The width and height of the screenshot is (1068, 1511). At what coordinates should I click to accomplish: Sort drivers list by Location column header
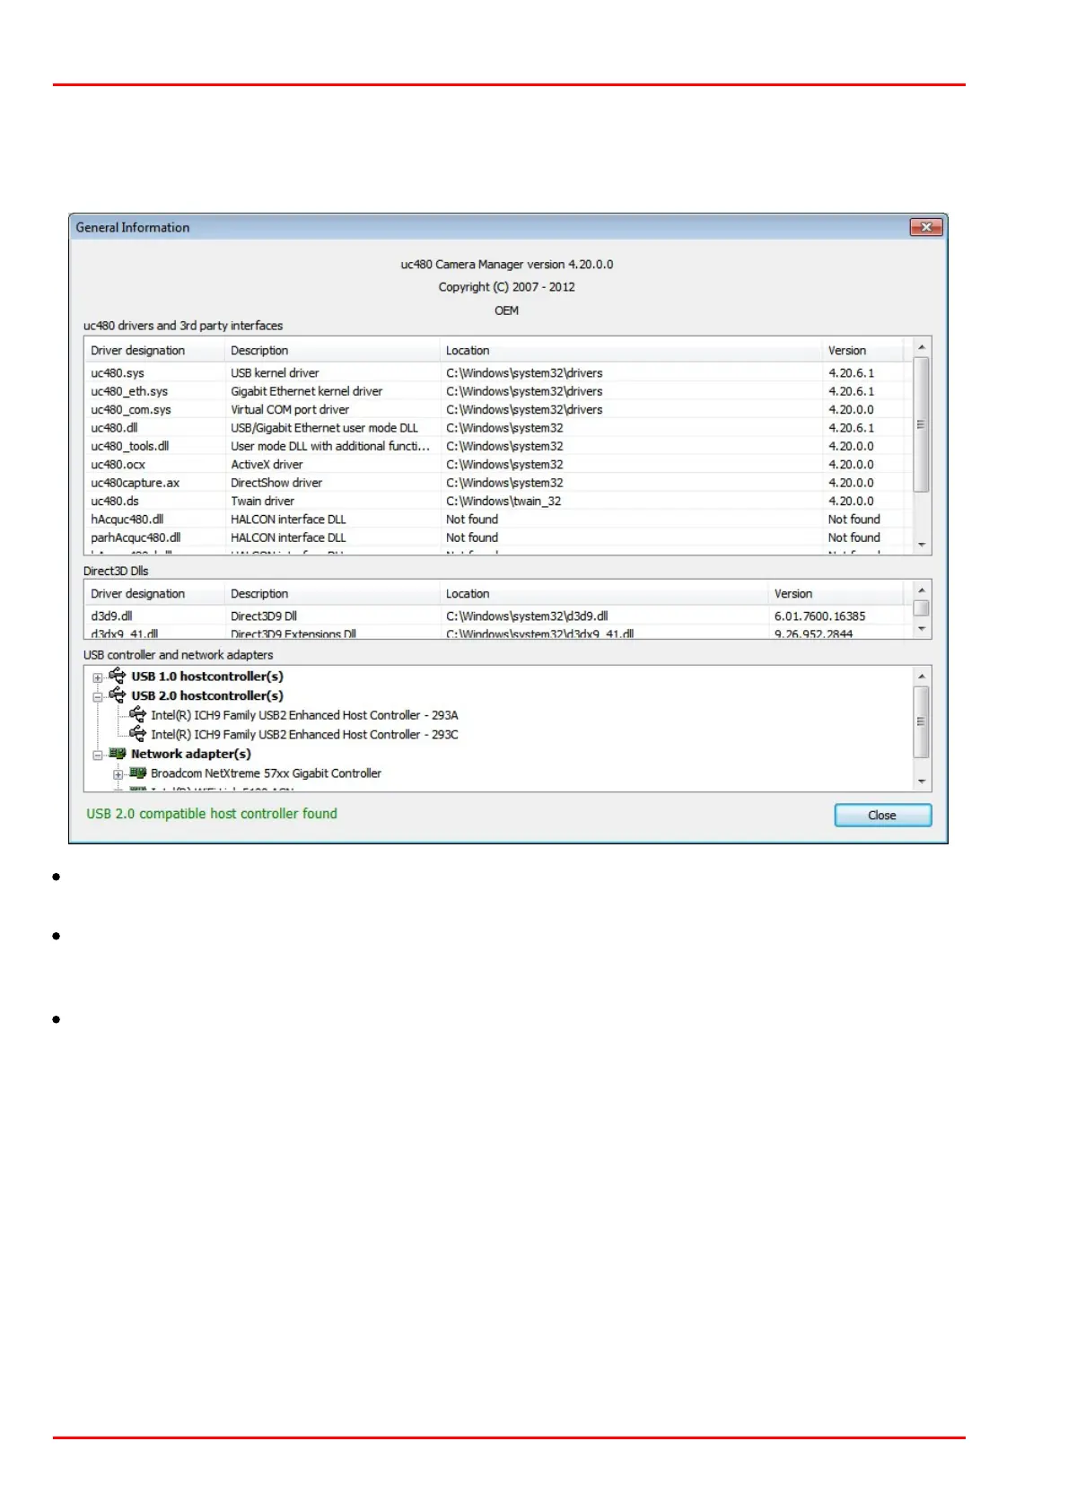tap(631, 350)
